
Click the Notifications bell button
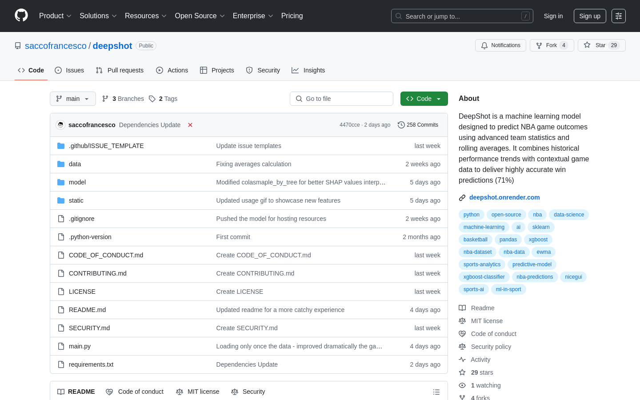click(500, 45)
